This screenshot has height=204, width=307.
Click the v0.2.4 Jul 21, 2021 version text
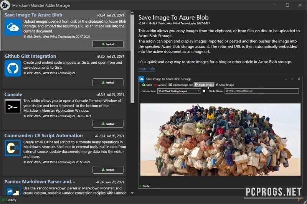110,95
